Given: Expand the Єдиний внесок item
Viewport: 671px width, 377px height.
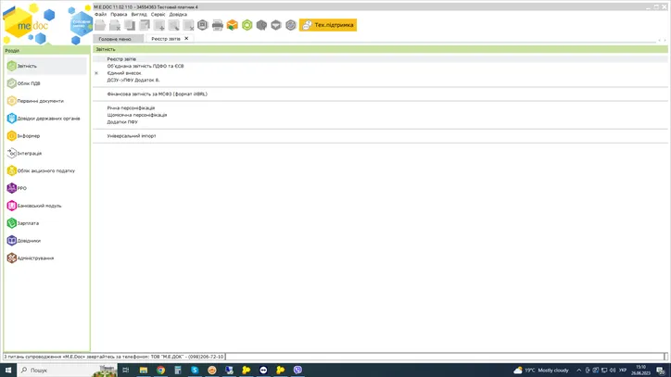Looking at the screenshot, I should [x=96, y=72].
